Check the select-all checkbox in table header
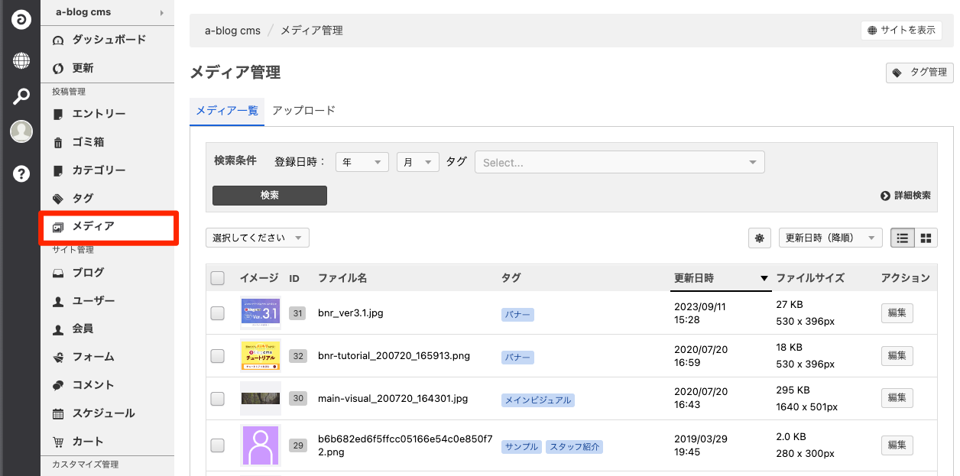960x476 pixels. point(218,278)
